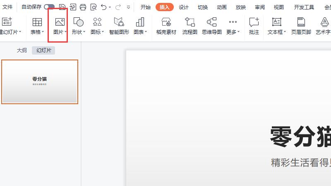Open the Animation (动画) ribbon tab
The image size is (331, 186).
tap(222, 7)
